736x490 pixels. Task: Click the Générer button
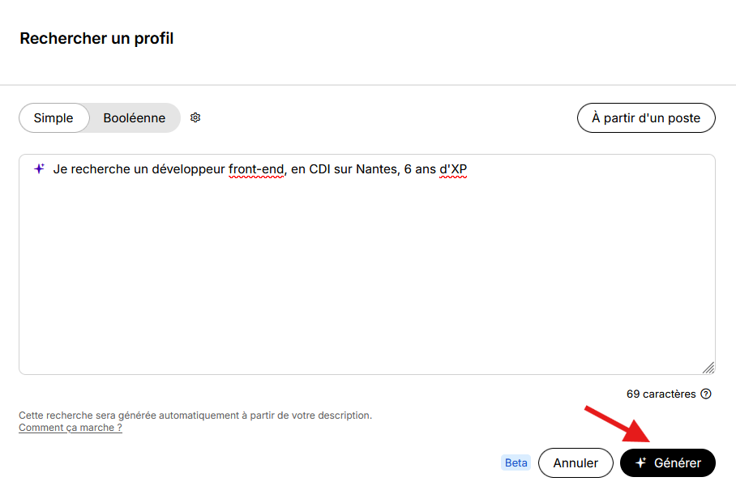pyautogui.click(x=667, y=462)
